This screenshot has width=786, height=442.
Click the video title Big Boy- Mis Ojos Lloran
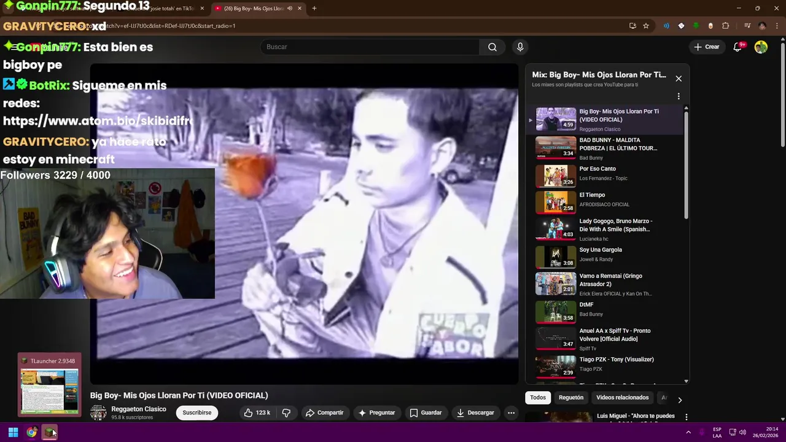[179, 395]
